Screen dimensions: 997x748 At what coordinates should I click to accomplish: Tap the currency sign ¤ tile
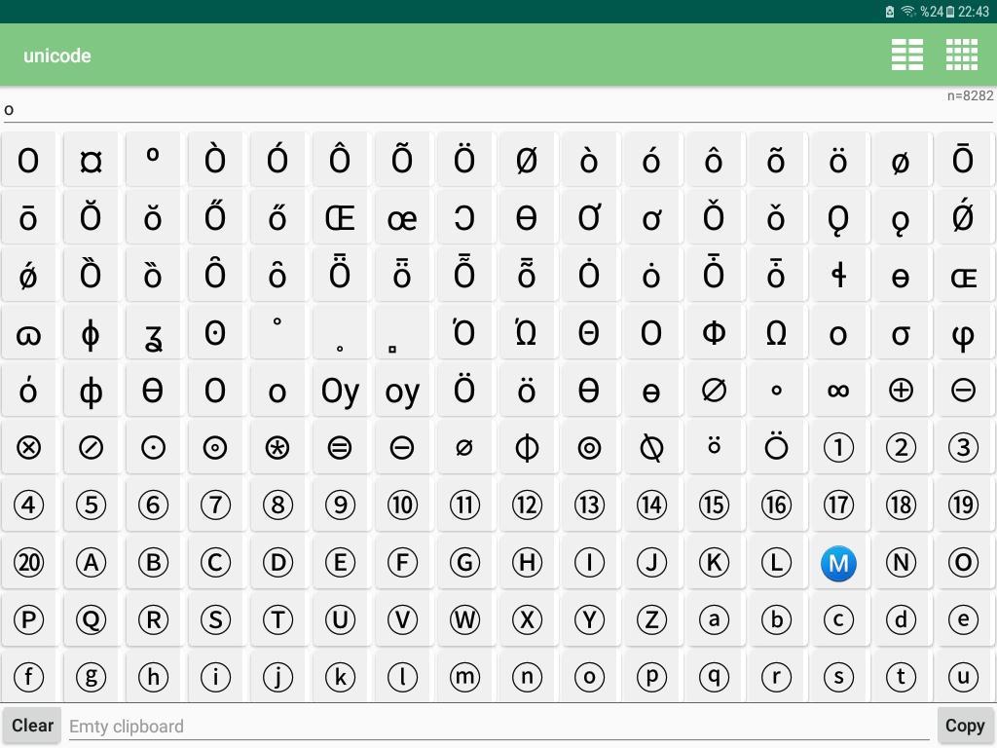click(x=91, y=161)
